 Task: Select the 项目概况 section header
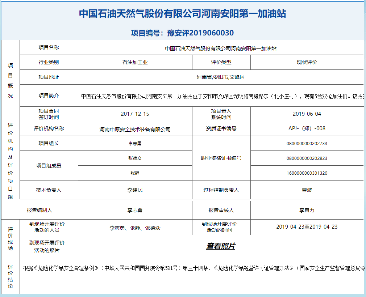[10, 81]
